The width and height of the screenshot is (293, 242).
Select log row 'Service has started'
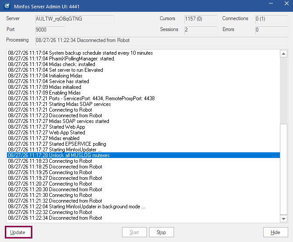(x=143, y=81)
